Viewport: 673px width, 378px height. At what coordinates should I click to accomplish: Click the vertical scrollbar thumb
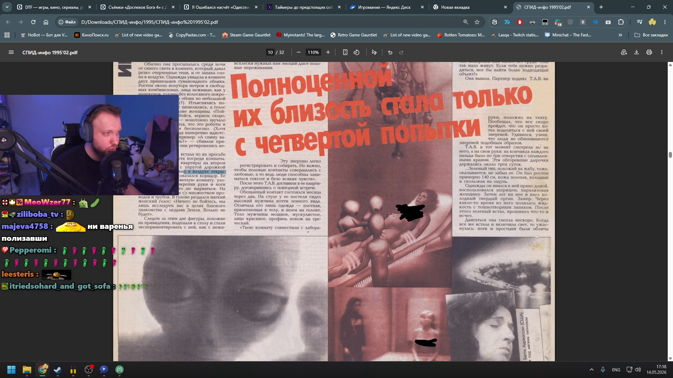click(670, 155)
